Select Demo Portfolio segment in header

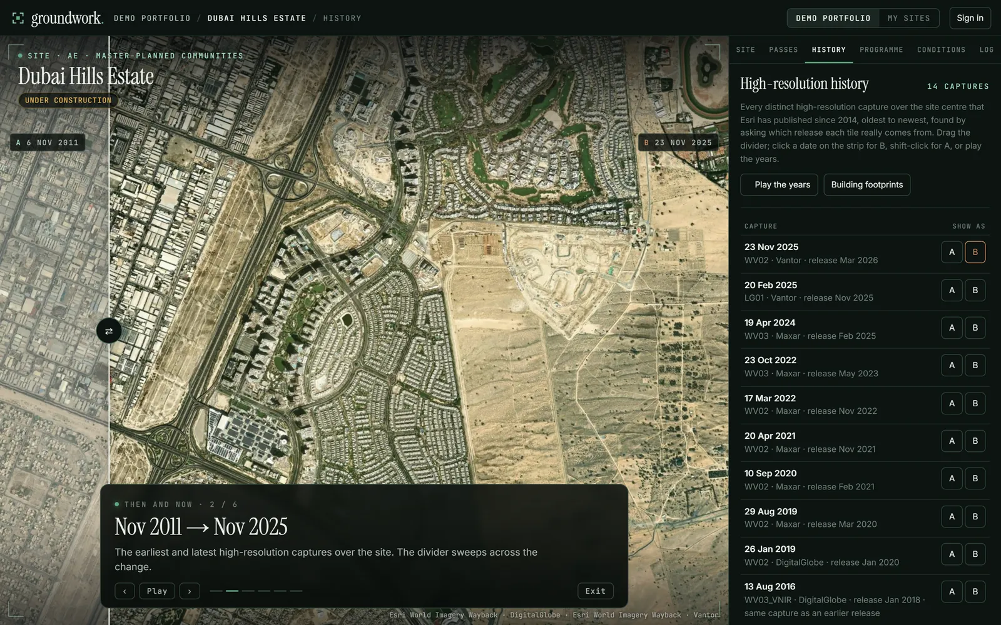click(833, 18)
